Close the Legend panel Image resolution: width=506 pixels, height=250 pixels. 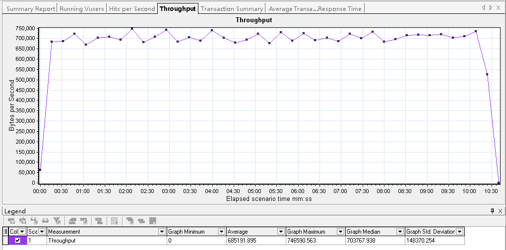pos(500,211)
